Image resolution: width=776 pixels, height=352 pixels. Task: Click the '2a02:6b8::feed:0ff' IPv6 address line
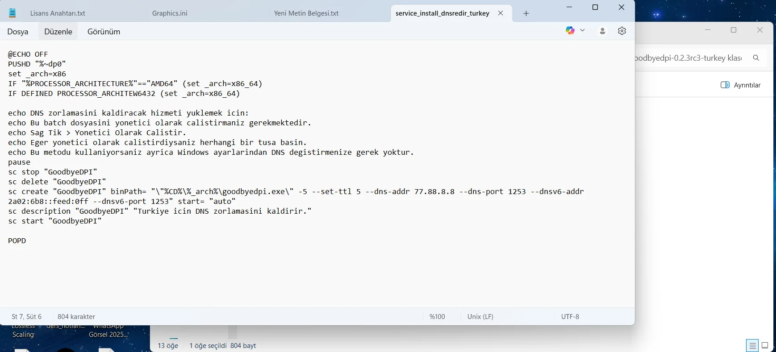(x=122, y=202)
